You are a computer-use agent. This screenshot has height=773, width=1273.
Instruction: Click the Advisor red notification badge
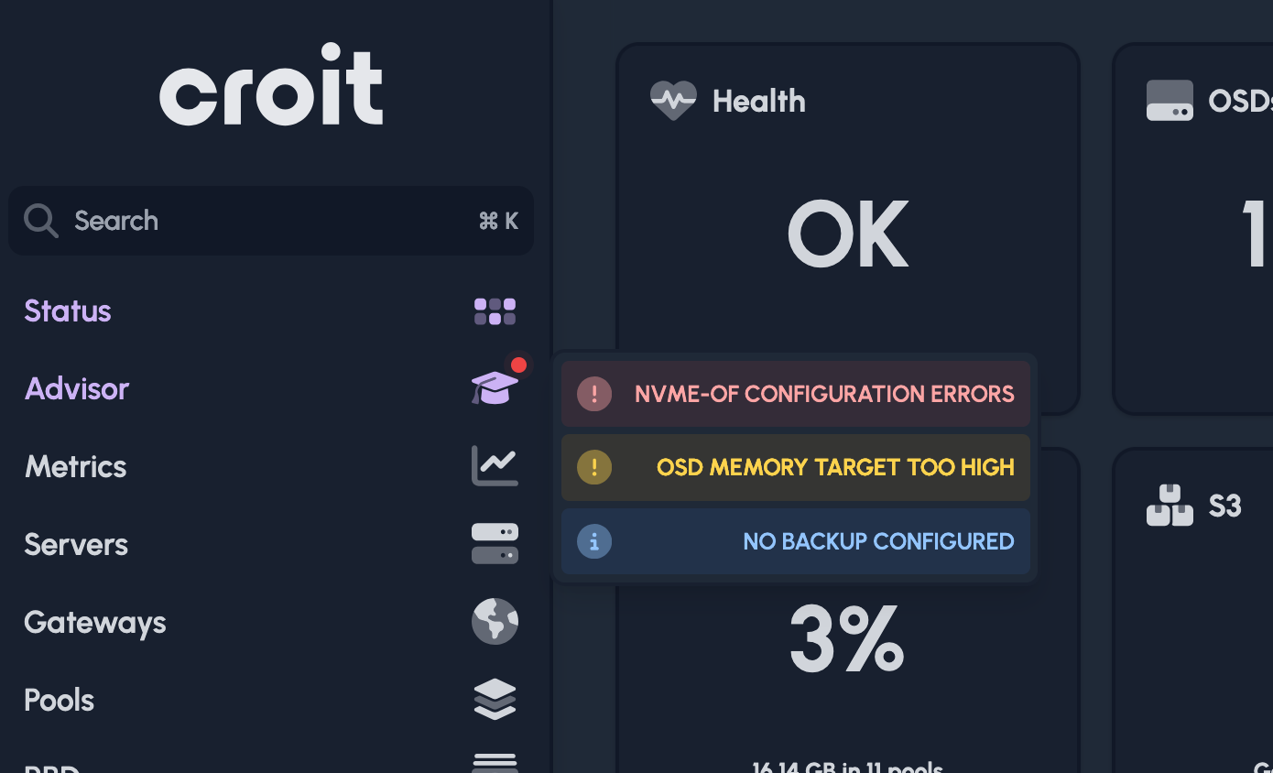click(519, 365)
